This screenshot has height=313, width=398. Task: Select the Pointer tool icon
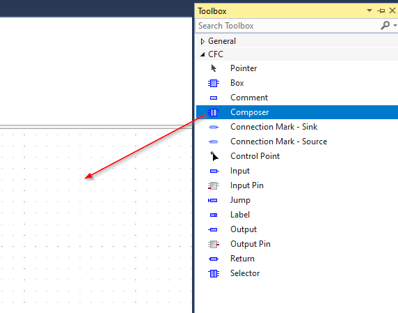click(x=214, y=68)
